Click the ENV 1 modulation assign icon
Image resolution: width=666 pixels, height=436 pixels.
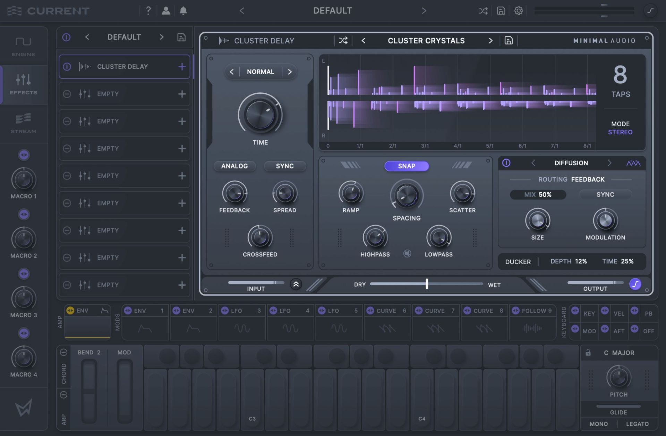point(128,310)
